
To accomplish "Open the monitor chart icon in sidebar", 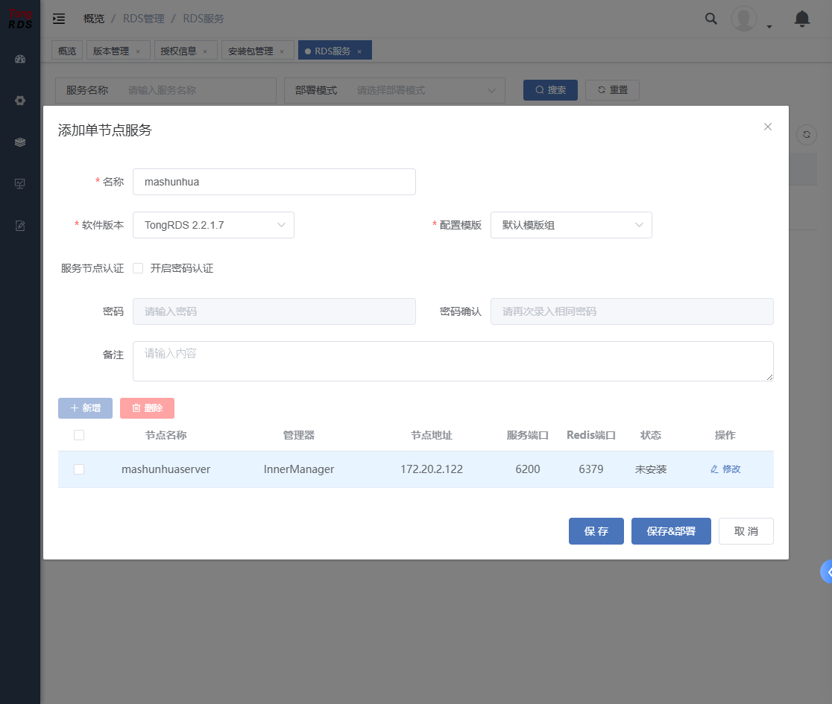I will coord(20,183).
